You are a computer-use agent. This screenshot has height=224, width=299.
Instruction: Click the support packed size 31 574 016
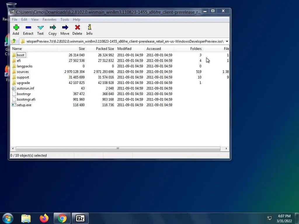[106, 77]
